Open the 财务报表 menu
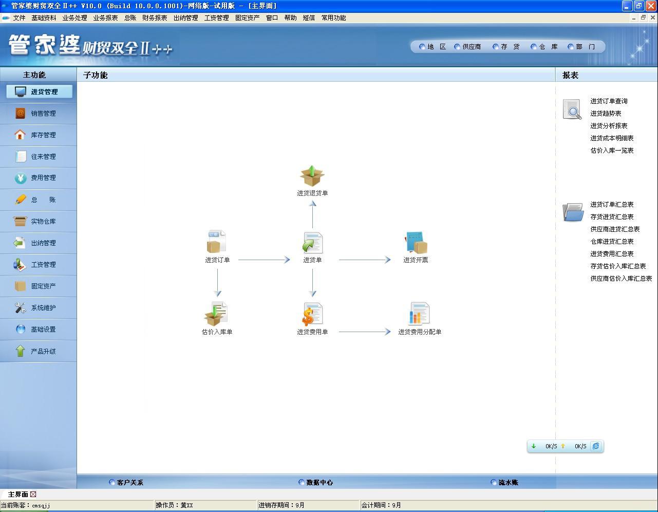The width and height of the screenshot is (658, 512). coord(155,18)
